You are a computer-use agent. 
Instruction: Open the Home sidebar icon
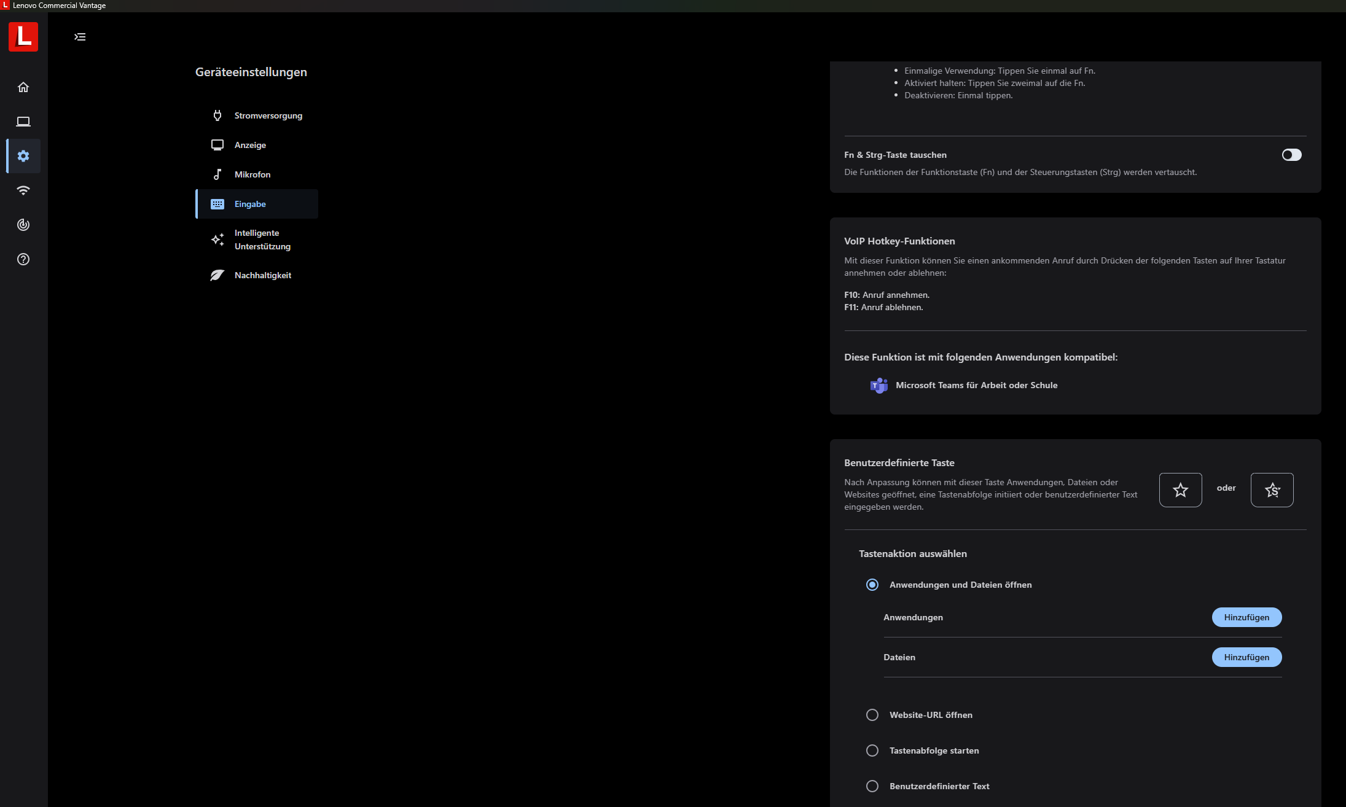[x=23, y=87]
